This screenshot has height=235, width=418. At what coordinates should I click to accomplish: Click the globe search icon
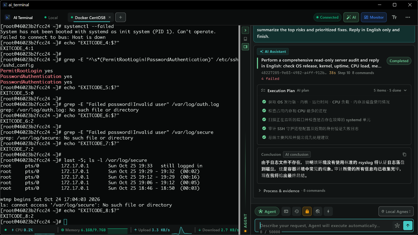318,211
